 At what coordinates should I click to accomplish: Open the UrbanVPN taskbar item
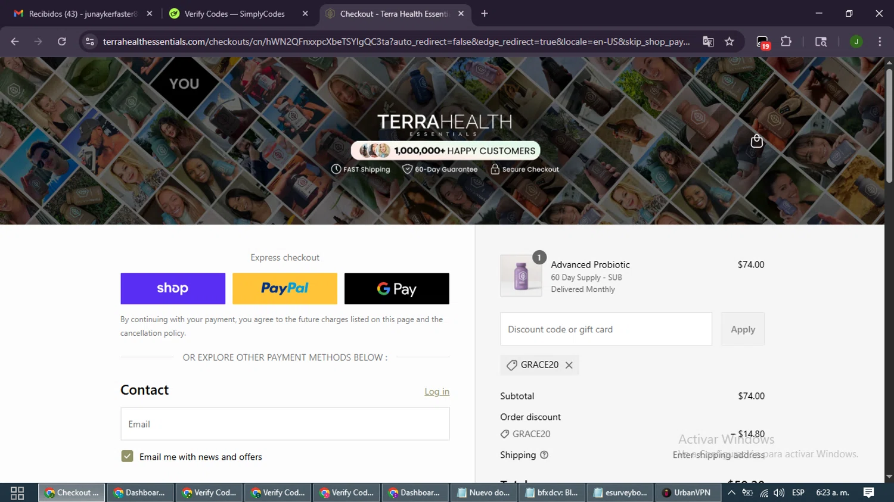click(x=687, y=493)
